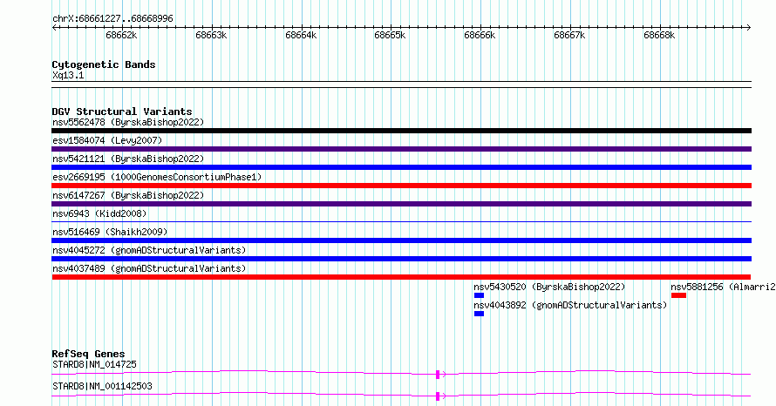Screen dimensions: 776x406
Task: Click the red esv2669195 variant bar
Action: 401,186
